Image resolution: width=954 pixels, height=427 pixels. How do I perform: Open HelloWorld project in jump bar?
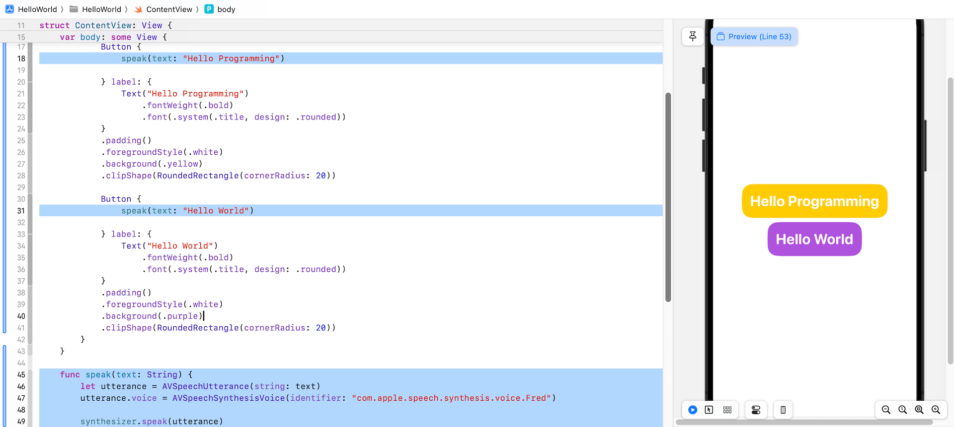(32, 9)
